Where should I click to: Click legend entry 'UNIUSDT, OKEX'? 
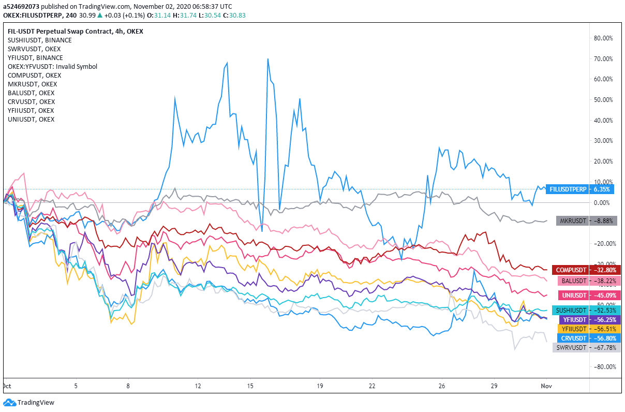31,120
